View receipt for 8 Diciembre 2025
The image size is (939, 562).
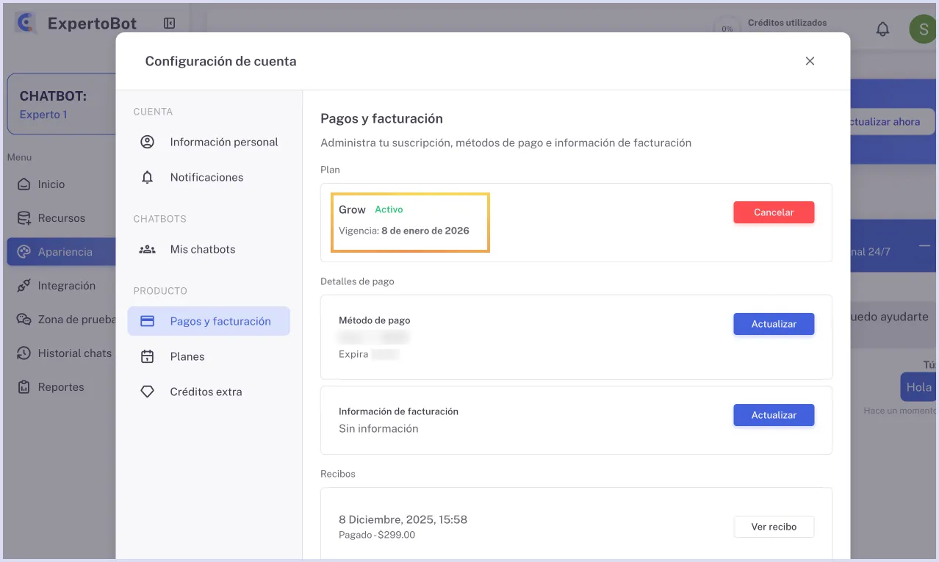774,527
